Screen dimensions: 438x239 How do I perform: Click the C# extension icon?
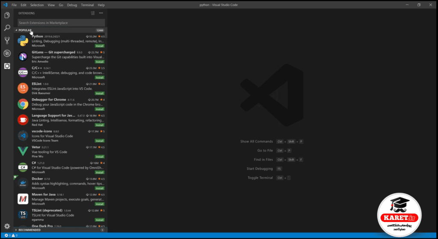(23, 168)
